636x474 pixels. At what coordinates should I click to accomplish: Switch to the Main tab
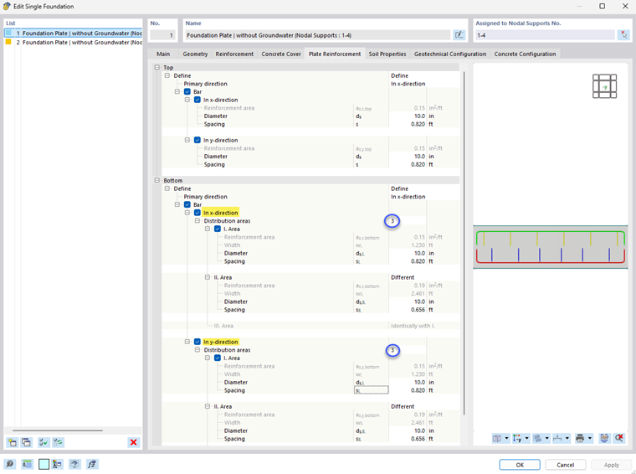point(163,54)
